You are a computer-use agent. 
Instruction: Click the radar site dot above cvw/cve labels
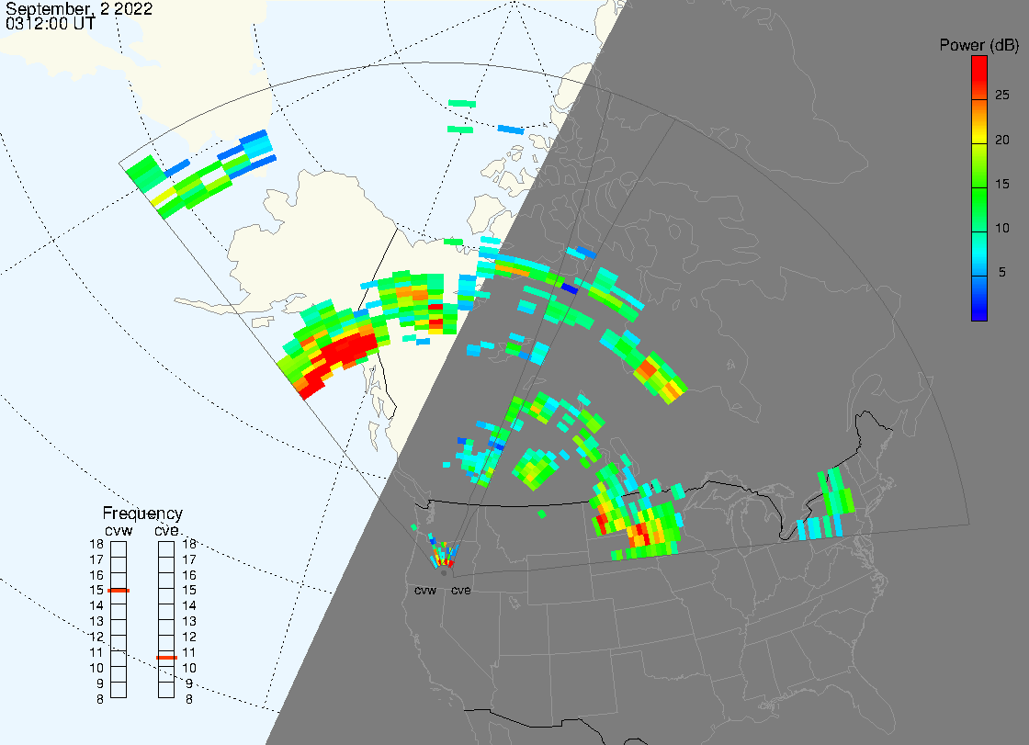coord(444,573)
